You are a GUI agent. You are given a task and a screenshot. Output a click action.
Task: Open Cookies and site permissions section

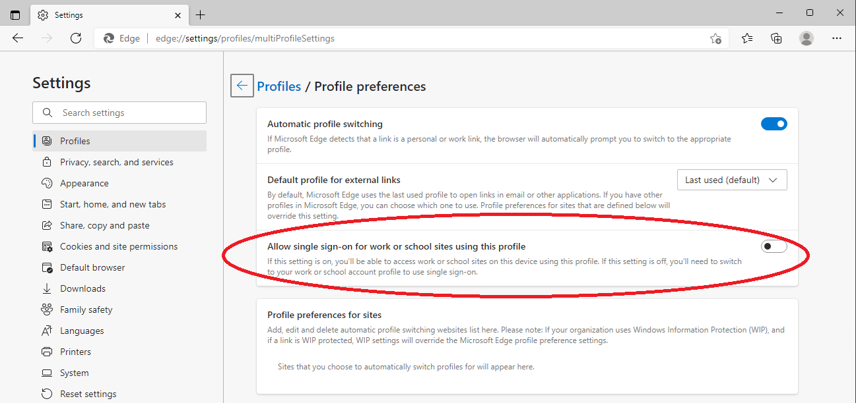coord(119,246)
